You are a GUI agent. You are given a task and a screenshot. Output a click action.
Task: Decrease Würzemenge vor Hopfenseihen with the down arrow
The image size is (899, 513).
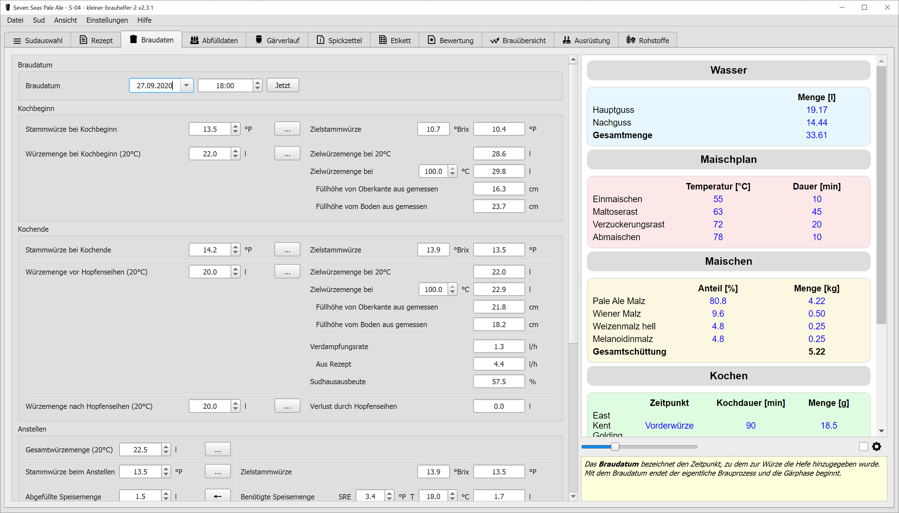point(235,275)
